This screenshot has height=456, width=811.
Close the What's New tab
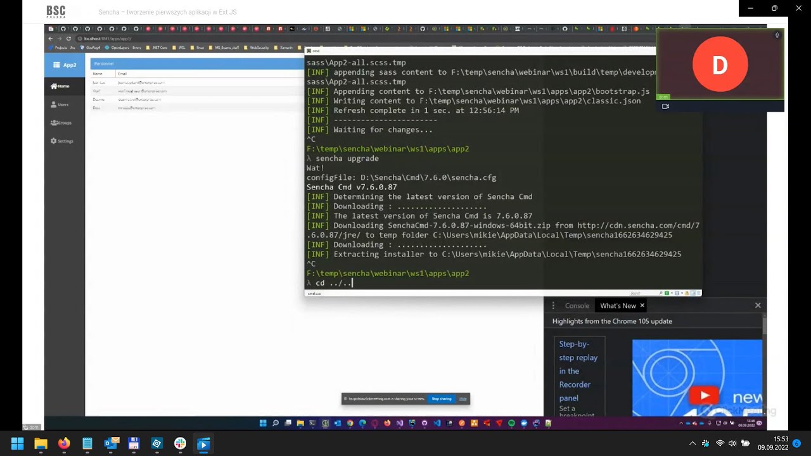click(x=642, y=305)
